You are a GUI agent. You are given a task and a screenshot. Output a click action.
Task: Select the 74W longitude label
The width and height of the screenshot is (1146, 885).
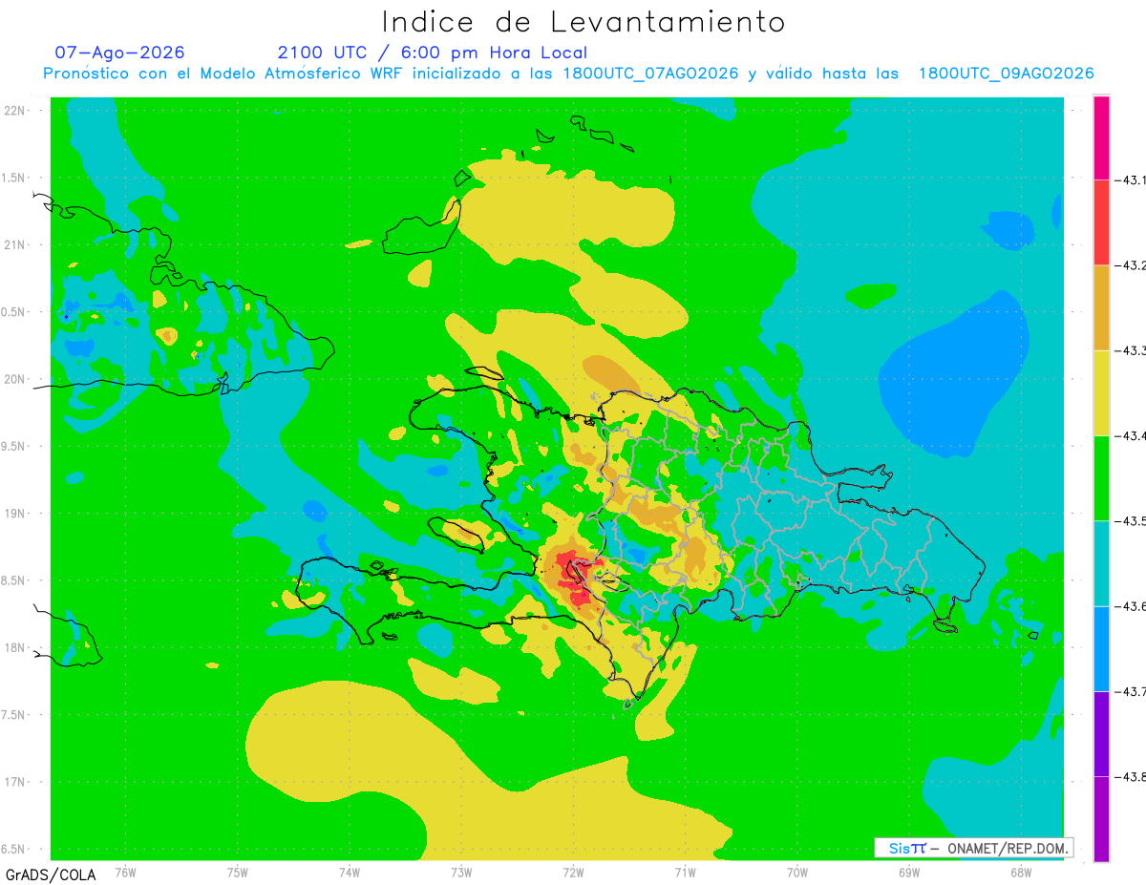[x=350, y=872]
